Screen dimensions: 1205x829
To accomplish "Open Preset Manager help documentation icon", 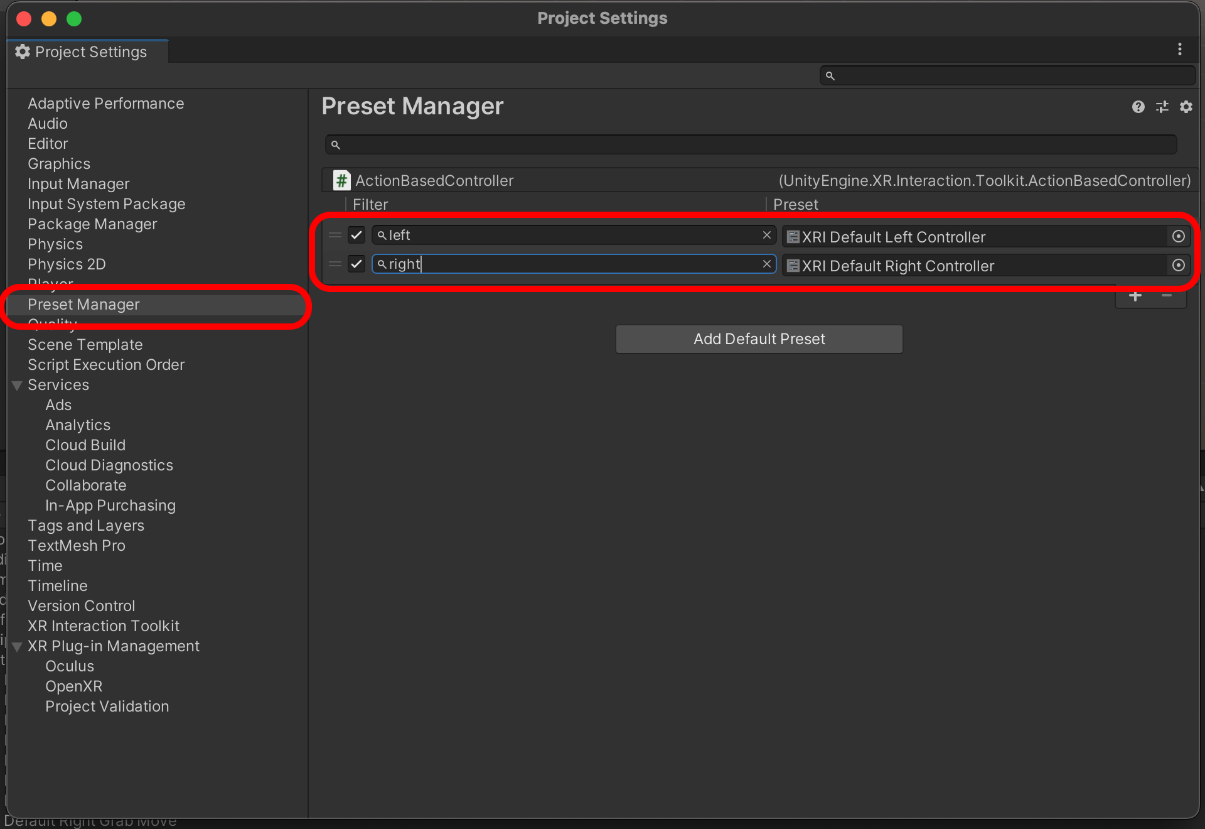I will [1138, 107].
